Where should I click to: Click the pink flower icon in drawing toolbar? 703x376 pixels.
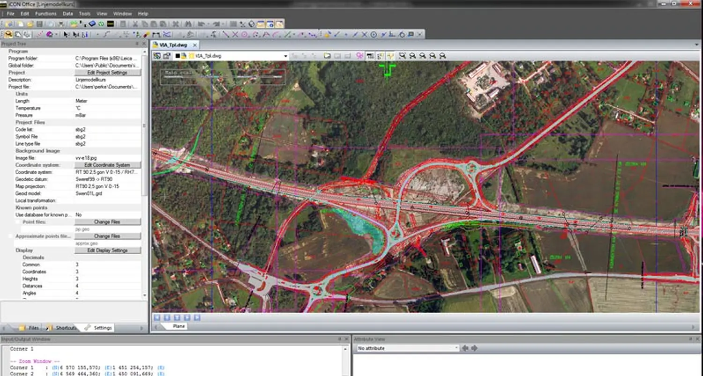360,56
